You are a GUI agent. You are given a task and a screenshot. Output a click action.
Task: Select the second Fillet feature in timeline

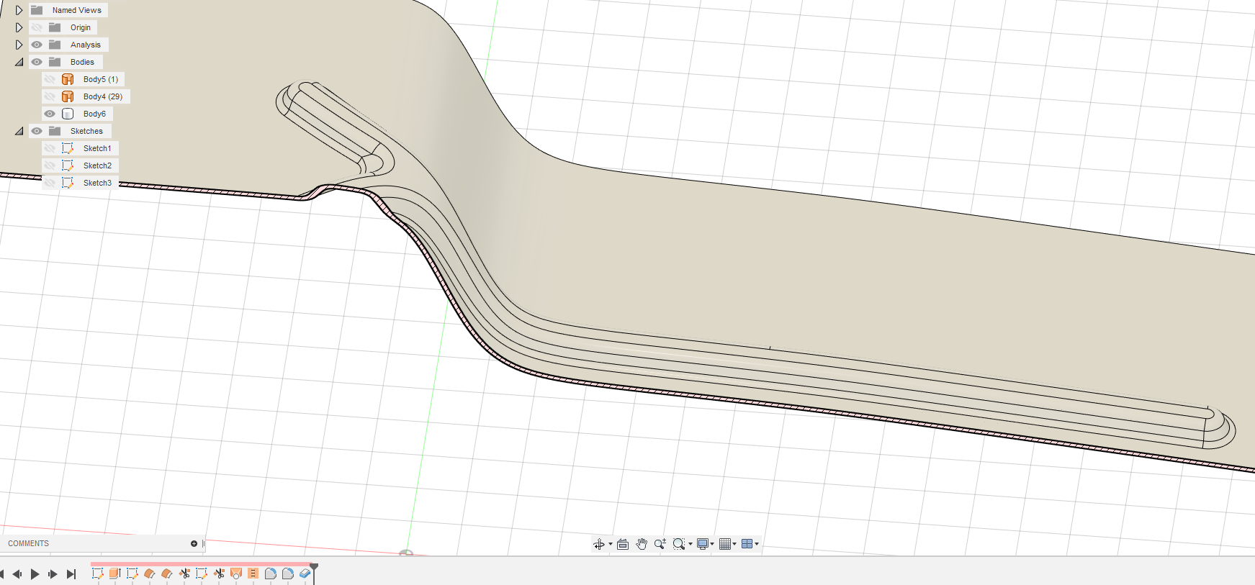[287, 573]
